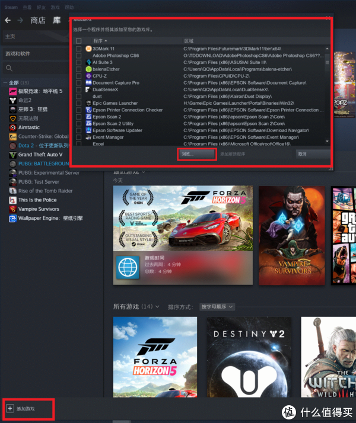Image resolution: width=356 pixels, height=423 pixels.
Task: Open the 好友 menu
Action: click(41, 7)
